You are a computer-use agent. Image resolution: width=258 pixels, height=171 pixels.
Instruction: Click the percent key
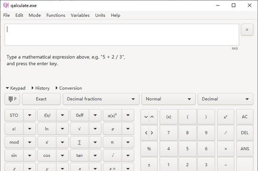tap(149, 149)
